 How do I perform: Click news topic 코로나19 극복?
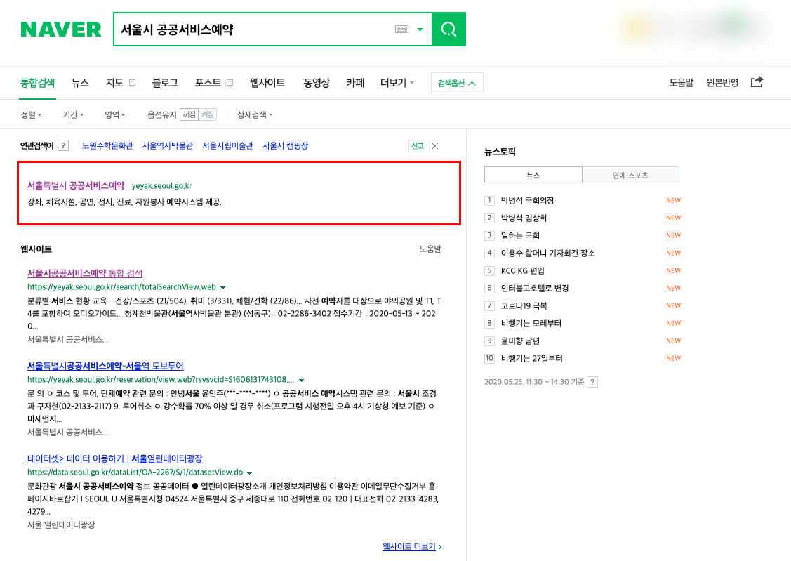tap(524, 305)
